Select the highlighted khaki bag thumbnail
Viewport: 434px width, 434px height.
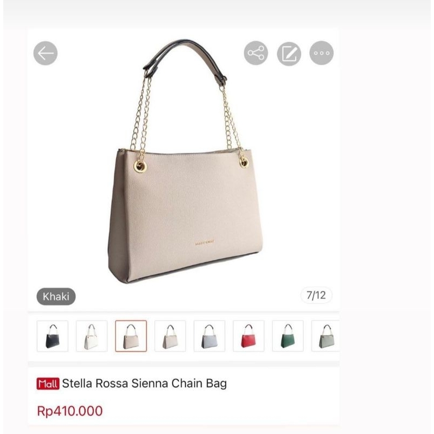coord(131,336)
